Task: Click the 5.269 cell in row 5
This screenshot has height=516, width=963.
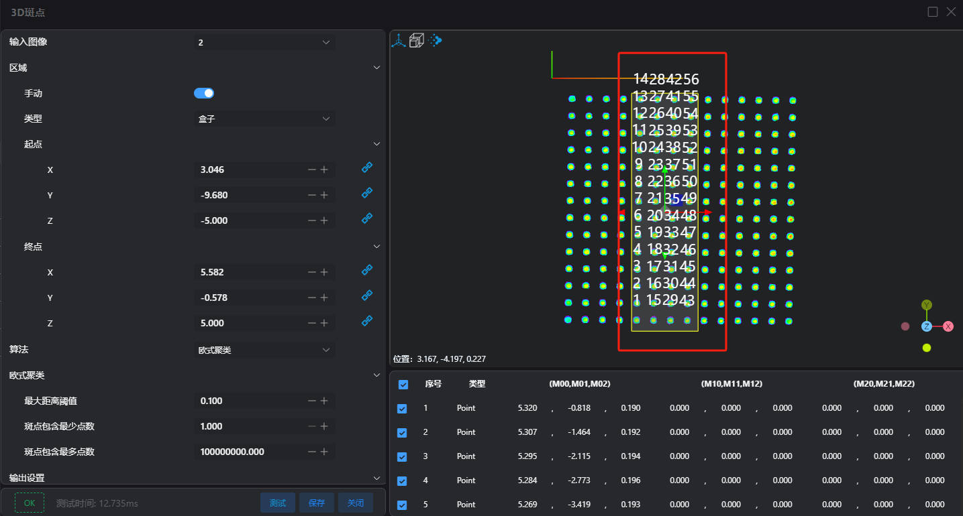Action: pos(527,505)
